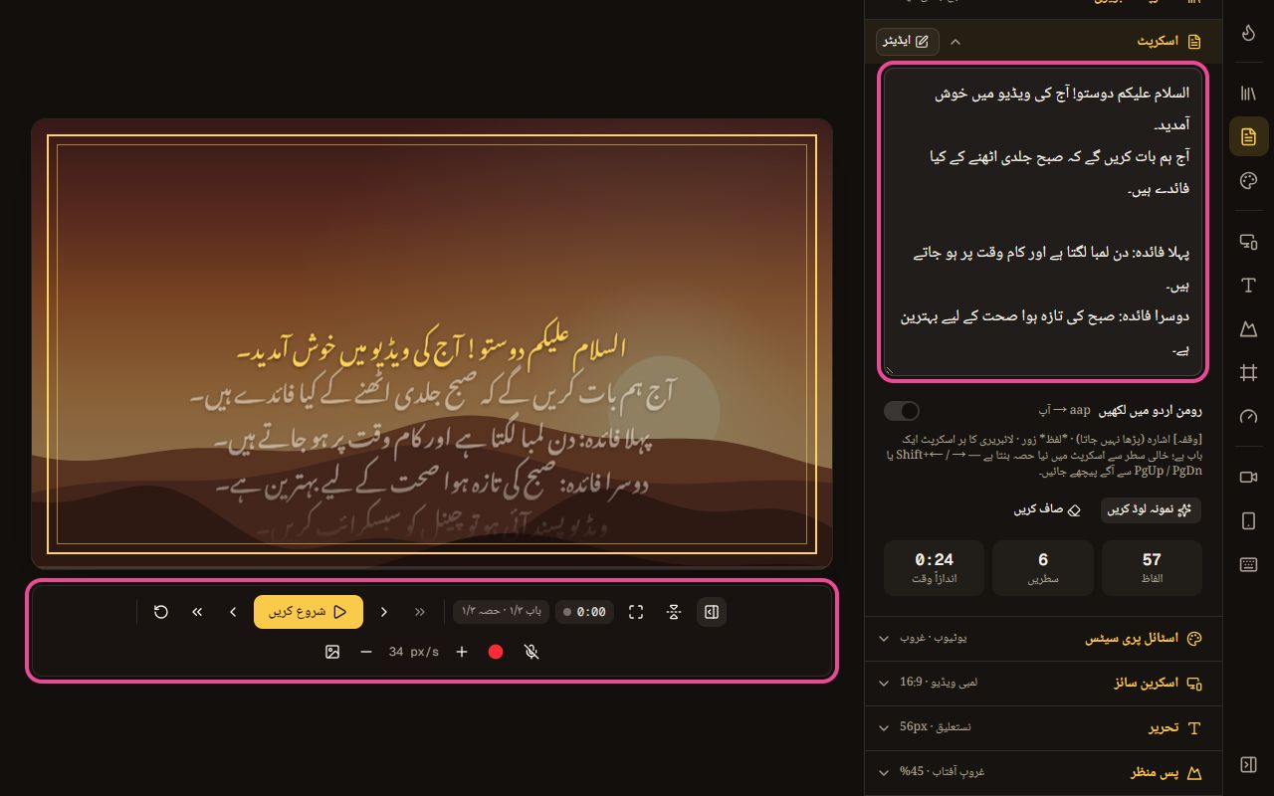Toggle the side panel layout button
Viewport: 1274px width, 796px height.
(x=712, y=612)
